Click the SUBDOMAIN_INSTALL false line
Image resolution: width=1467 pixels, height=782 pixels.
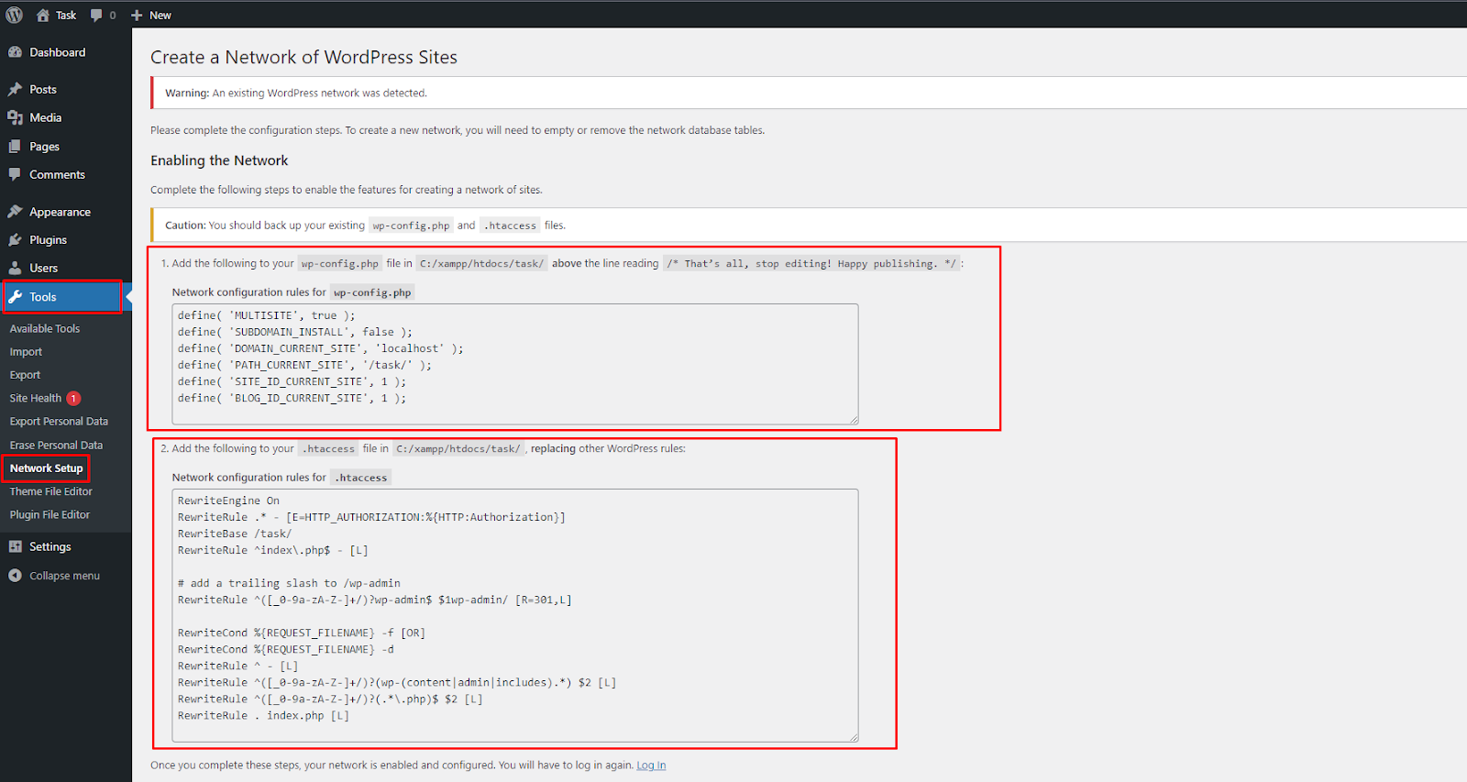pyautogui.click(x=295, y=332)
